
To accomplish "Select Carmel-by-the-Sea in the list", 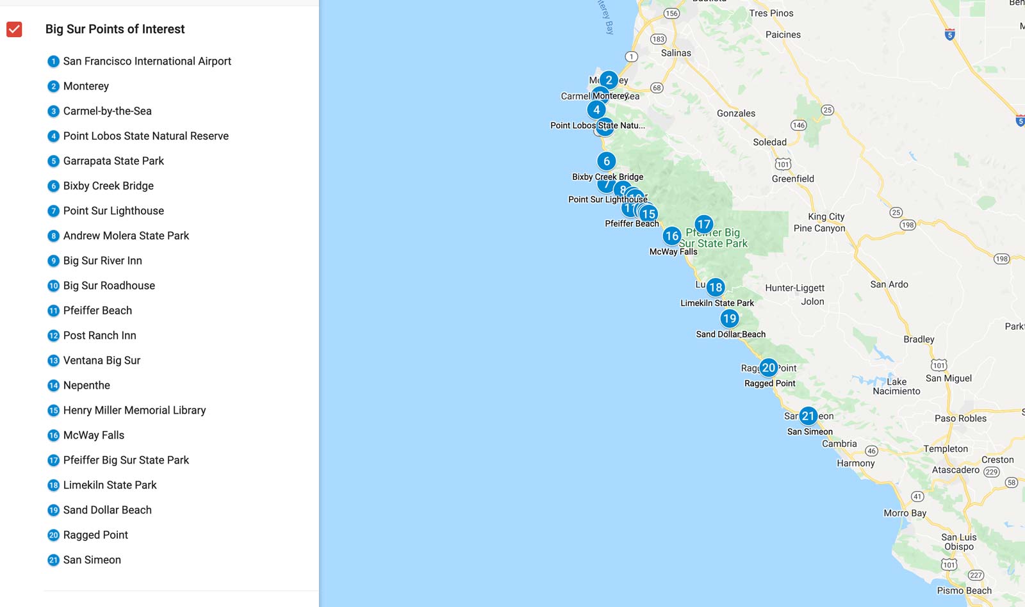I will [x=107, y=111].
